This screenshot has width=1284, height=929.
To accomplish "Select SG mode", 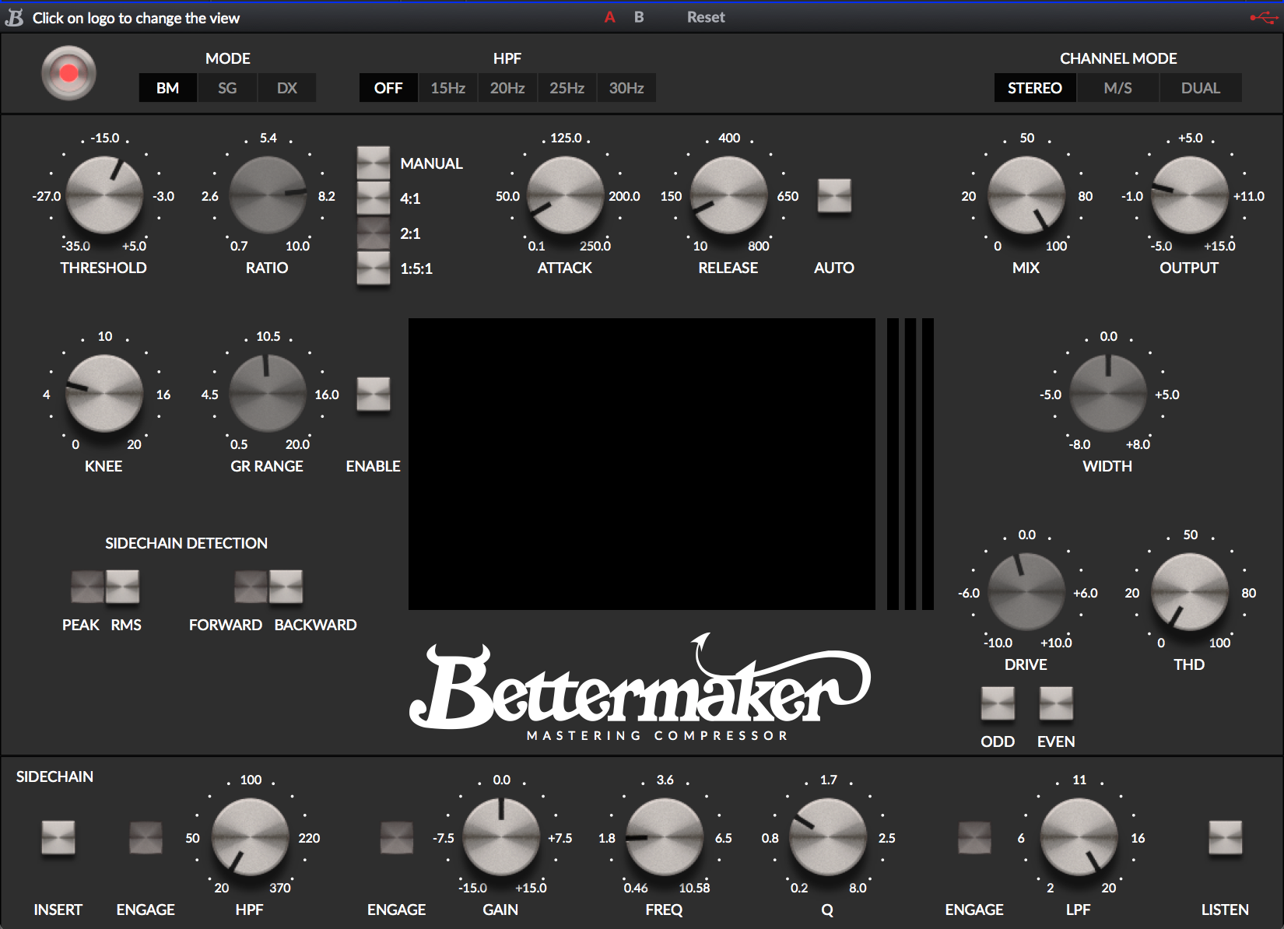I will [227, 88].
